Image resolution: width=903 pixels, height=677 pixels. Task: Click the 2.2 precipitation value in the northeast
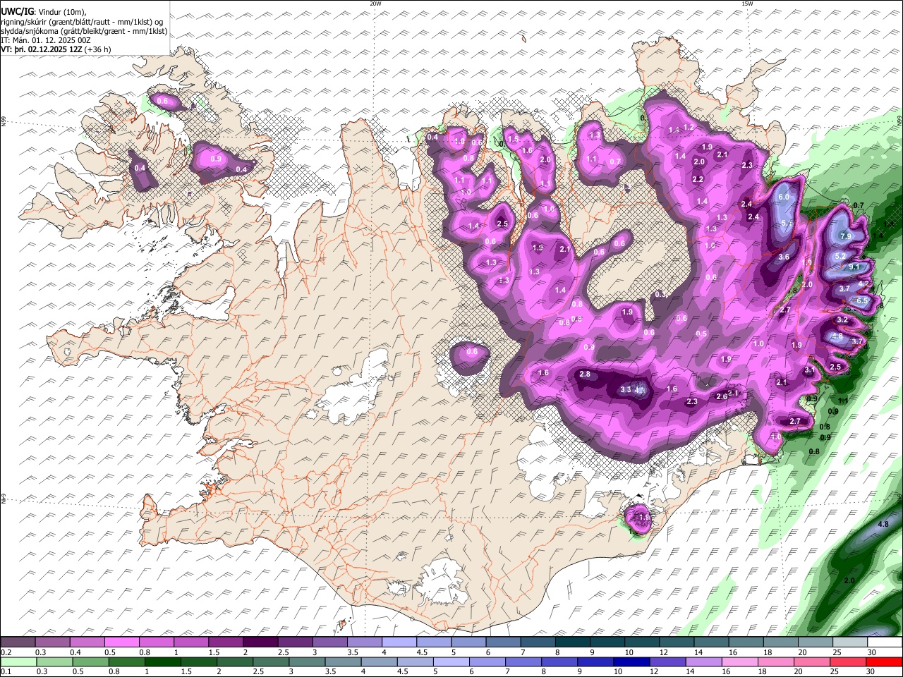[698, 179]
